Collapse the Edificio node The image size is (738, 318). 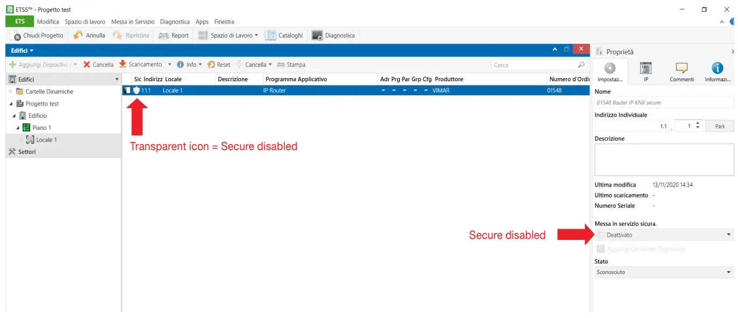tap(14, 116)
